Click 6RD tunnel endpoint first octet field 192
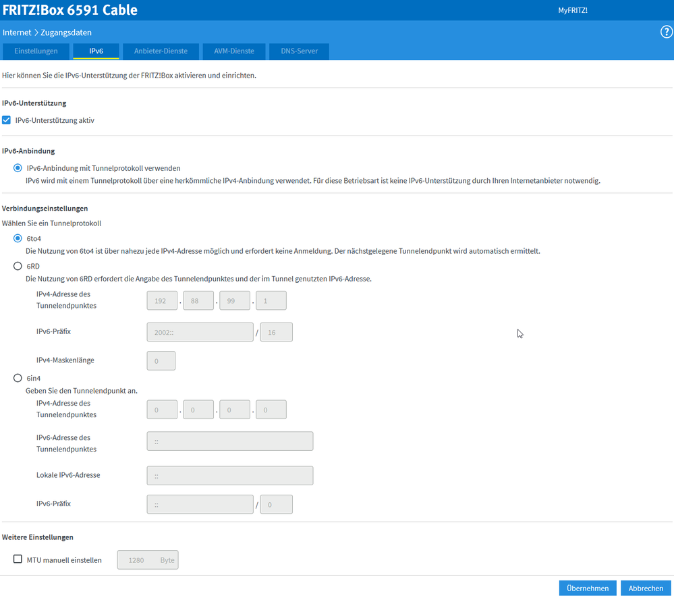This screenshot has width=674, height=598. click(x=162, y=300)
